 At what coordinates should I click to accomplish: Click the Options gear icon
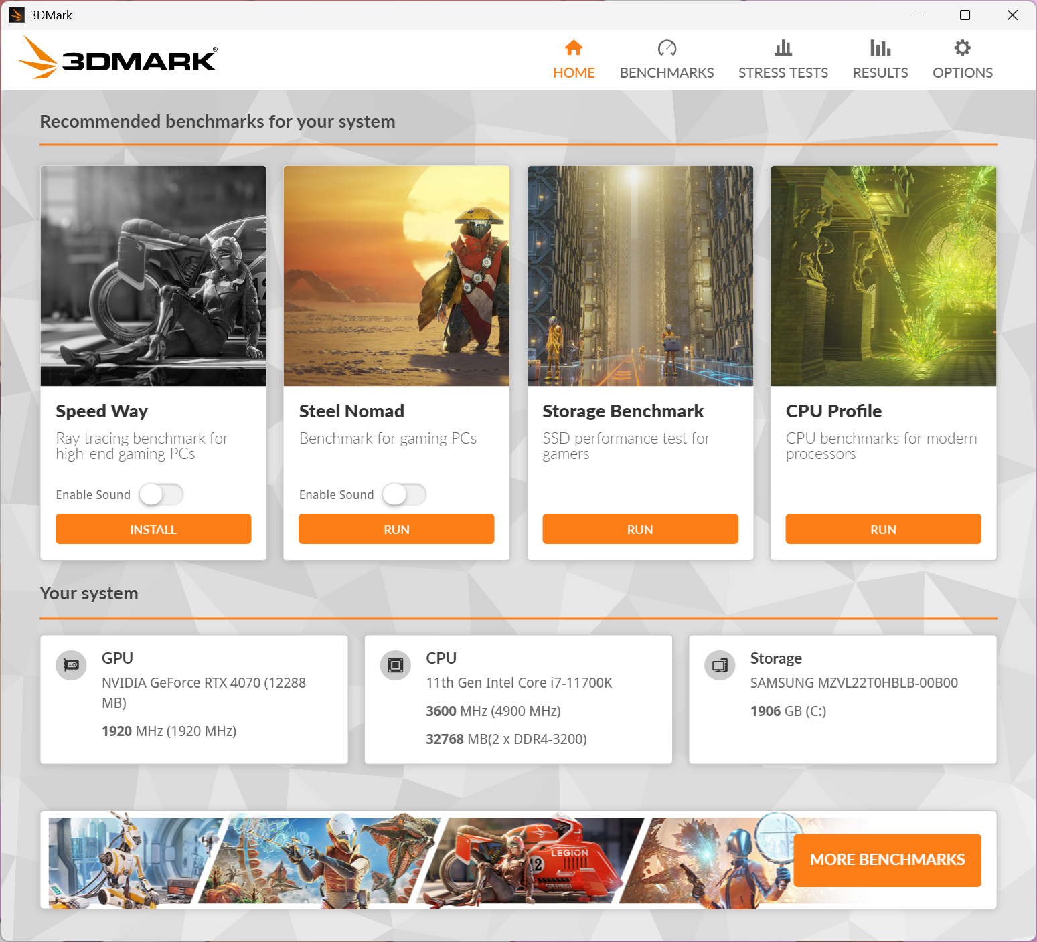962,48
